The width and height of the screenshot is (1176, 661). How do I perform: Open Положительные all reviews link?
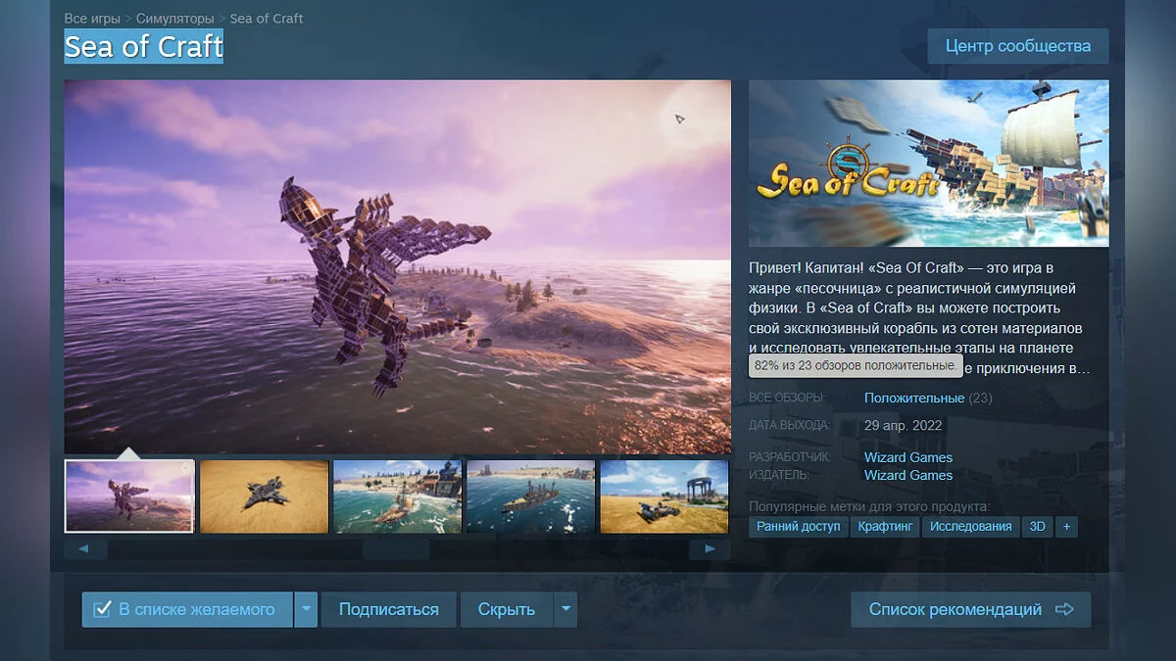pyautogui.click(x=914, y=399)
